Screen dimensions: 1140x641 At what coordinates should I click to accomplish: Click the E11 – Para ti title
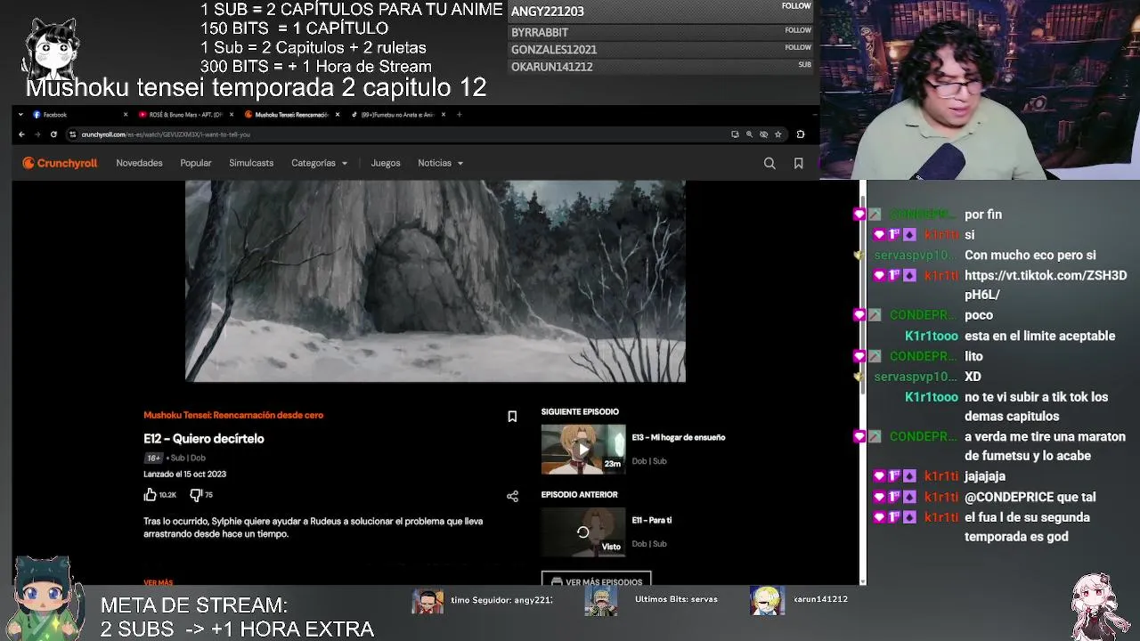tap(652, 520)
